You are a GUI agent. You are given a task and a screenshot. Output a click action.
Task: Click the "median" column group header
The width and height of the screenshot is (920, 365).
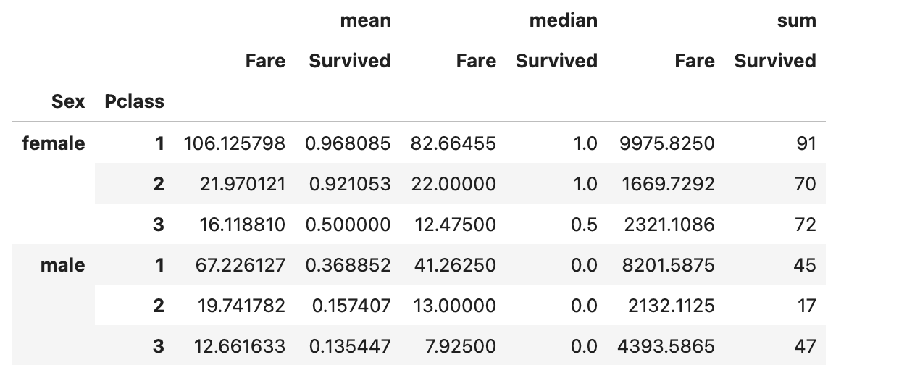click(x=563, y=21)
